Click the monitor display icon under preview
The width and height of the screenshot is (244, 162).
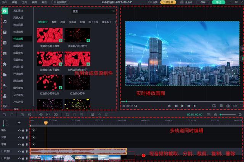[x=214, y=106]
